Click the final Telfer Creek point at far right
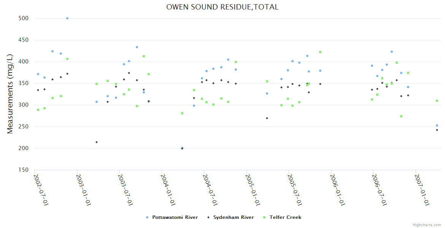 click(437, 101)
